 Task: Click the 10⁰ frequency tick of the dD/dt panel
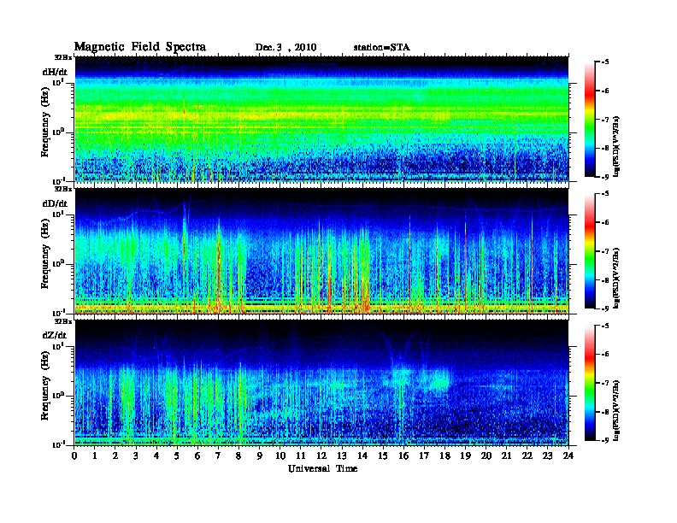click(58, 263)
